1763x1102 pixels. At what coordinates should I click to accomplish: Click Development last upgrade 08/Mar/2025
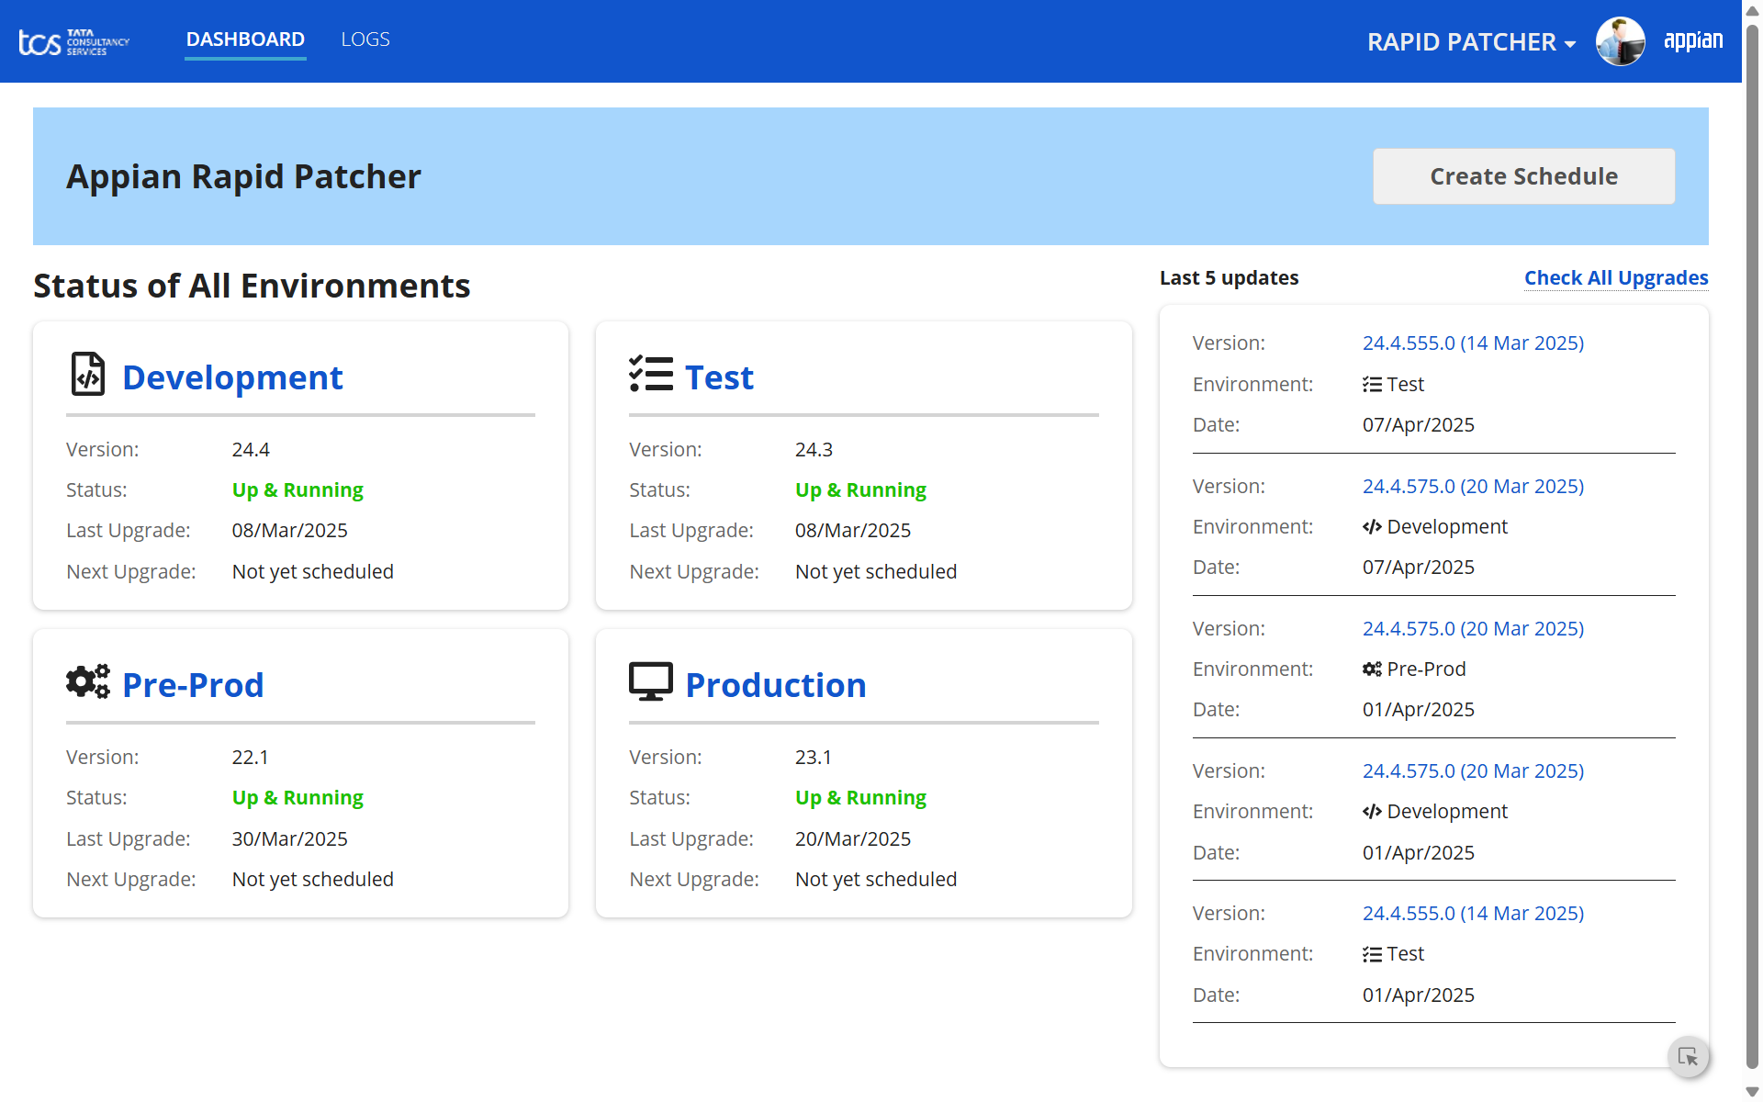(289, 530)
